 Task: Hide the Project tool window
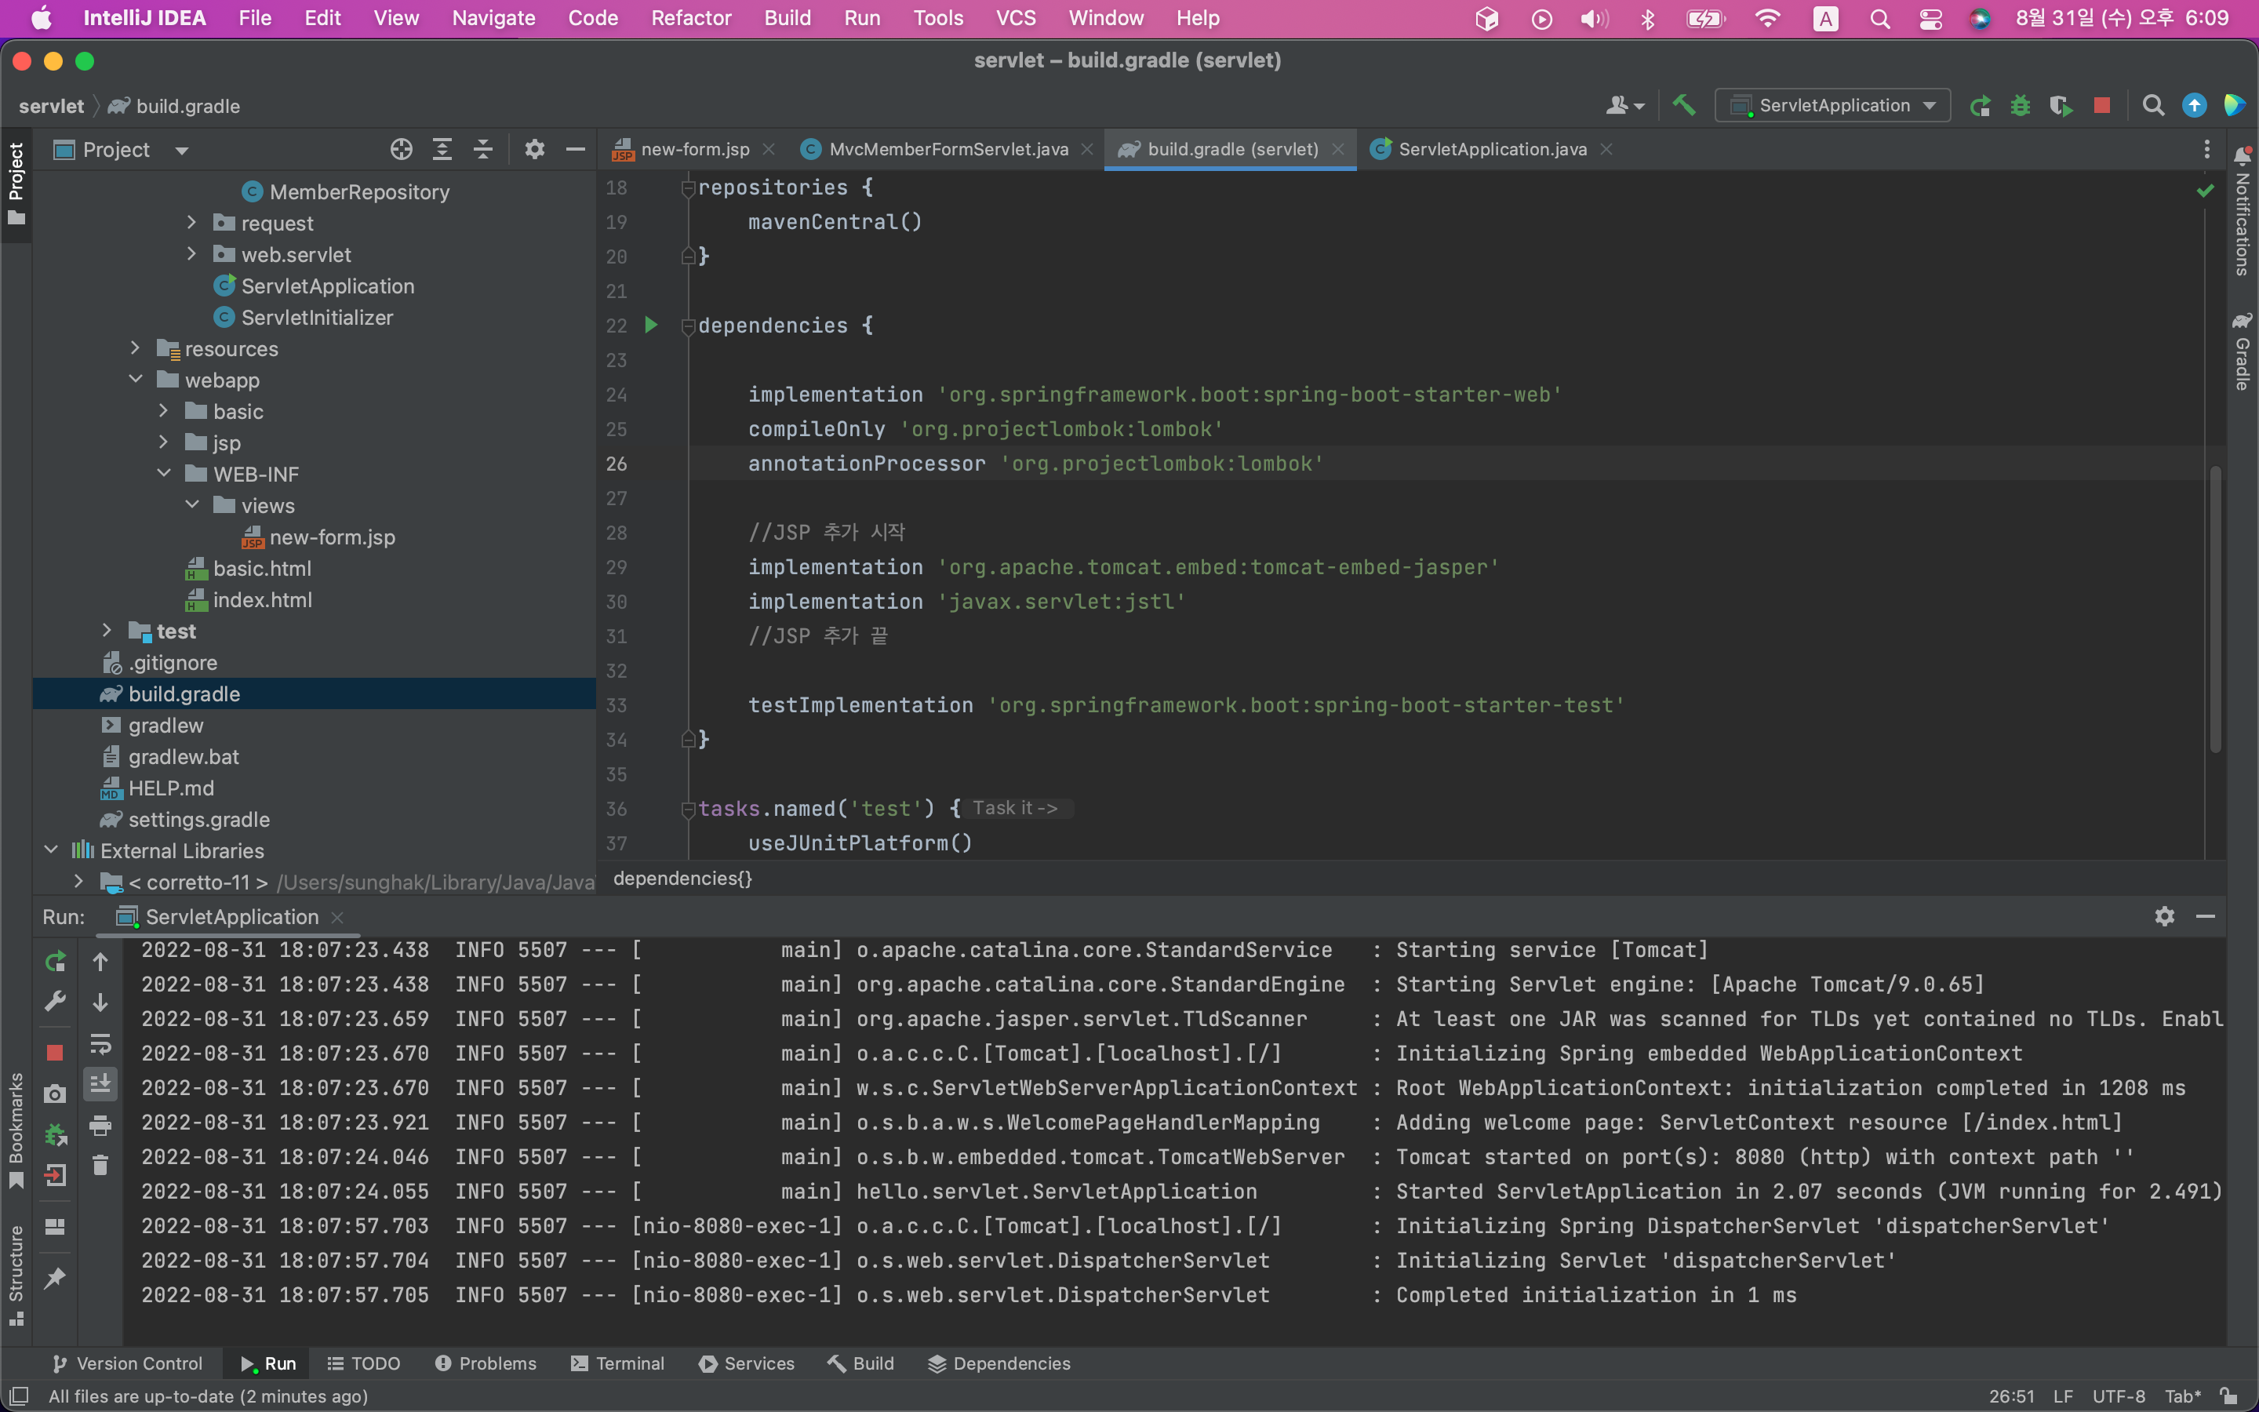[575, 149]
